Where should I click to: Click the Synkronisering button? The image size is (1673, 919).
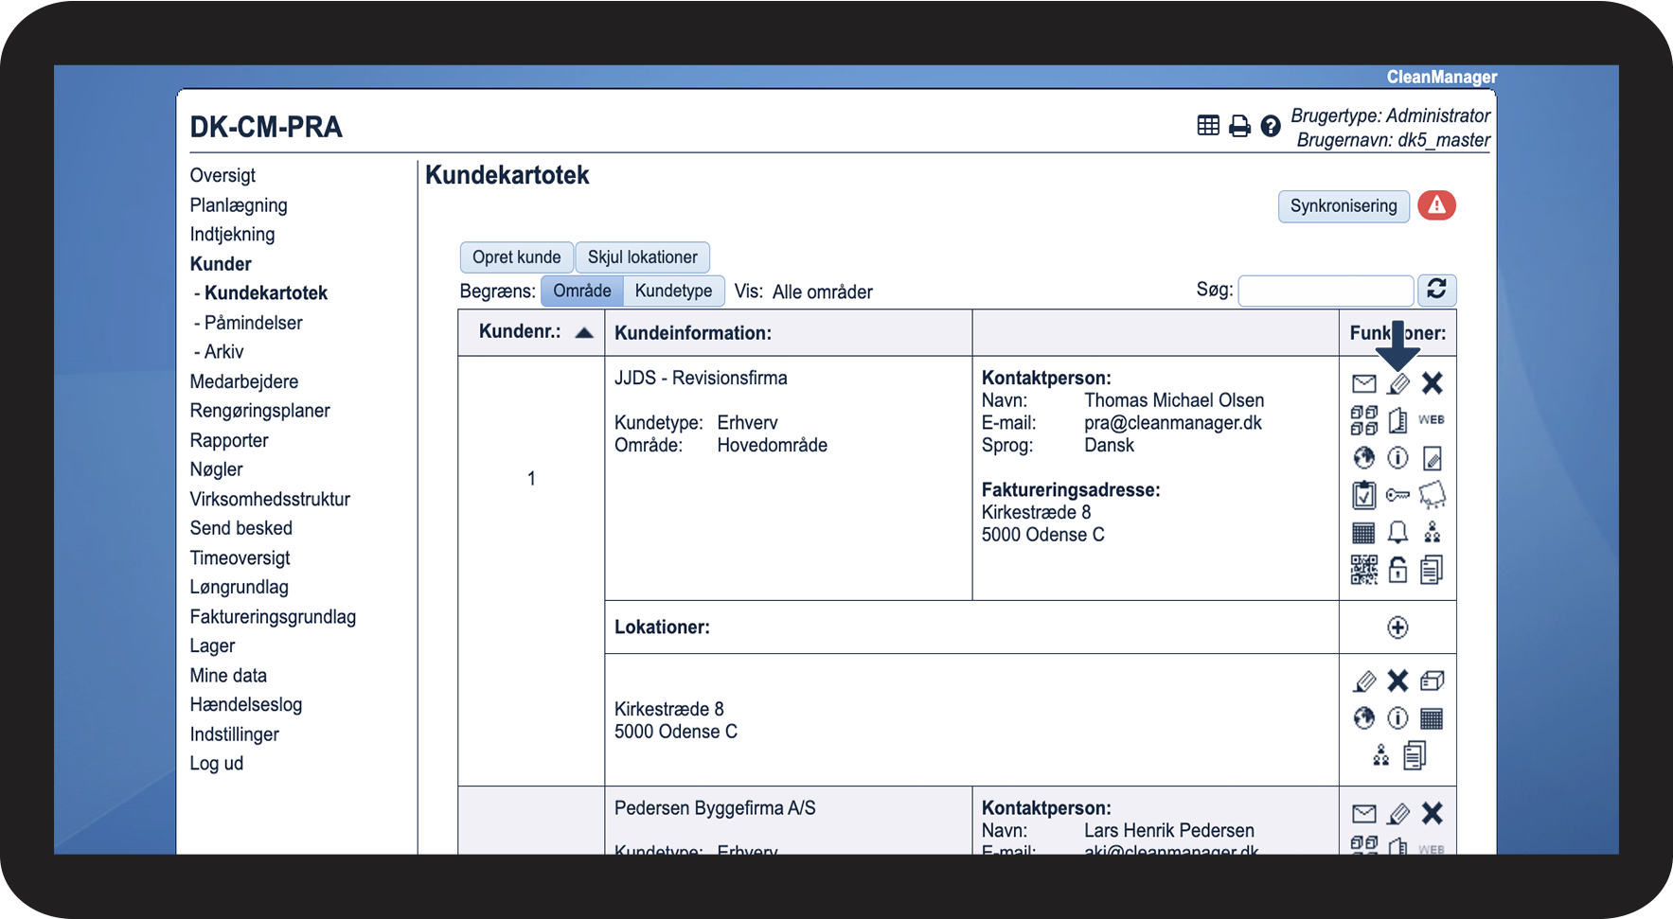click(x=1344, y=205)
